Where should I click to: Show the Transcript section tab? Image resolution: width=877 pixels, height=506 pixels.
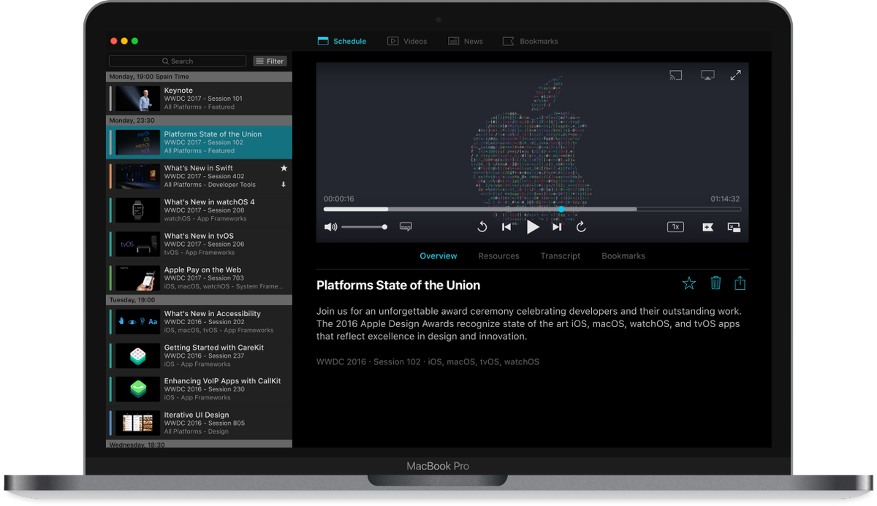[x=561, y=256]
